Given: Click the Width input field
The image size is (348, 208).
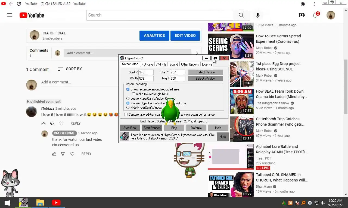Looking at the screenshot, I should point(146,79).
